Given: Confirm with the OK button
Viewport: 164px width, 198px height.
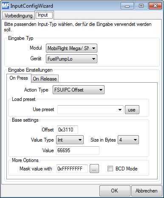Looking at the screenshot, I should pos(115,191).
